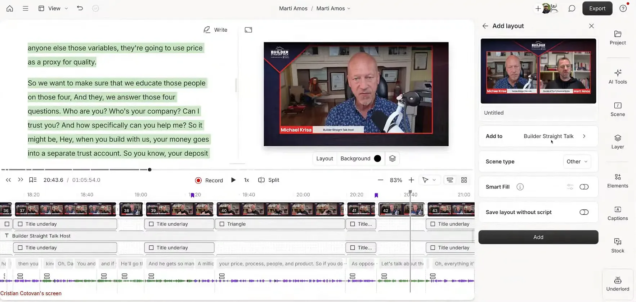Click the purple marker near 20:20
The width and height of the screenshot is (636, 302).
[x=376, y=195]
